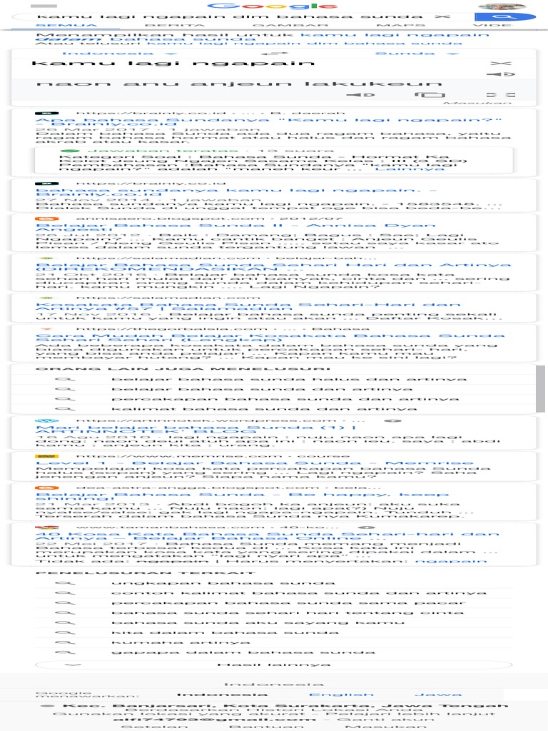This screenshot has width=548, height=731.
Task: Listen to translation 'naon anu anjeun lakukeun'
Action: pos(360,95)
